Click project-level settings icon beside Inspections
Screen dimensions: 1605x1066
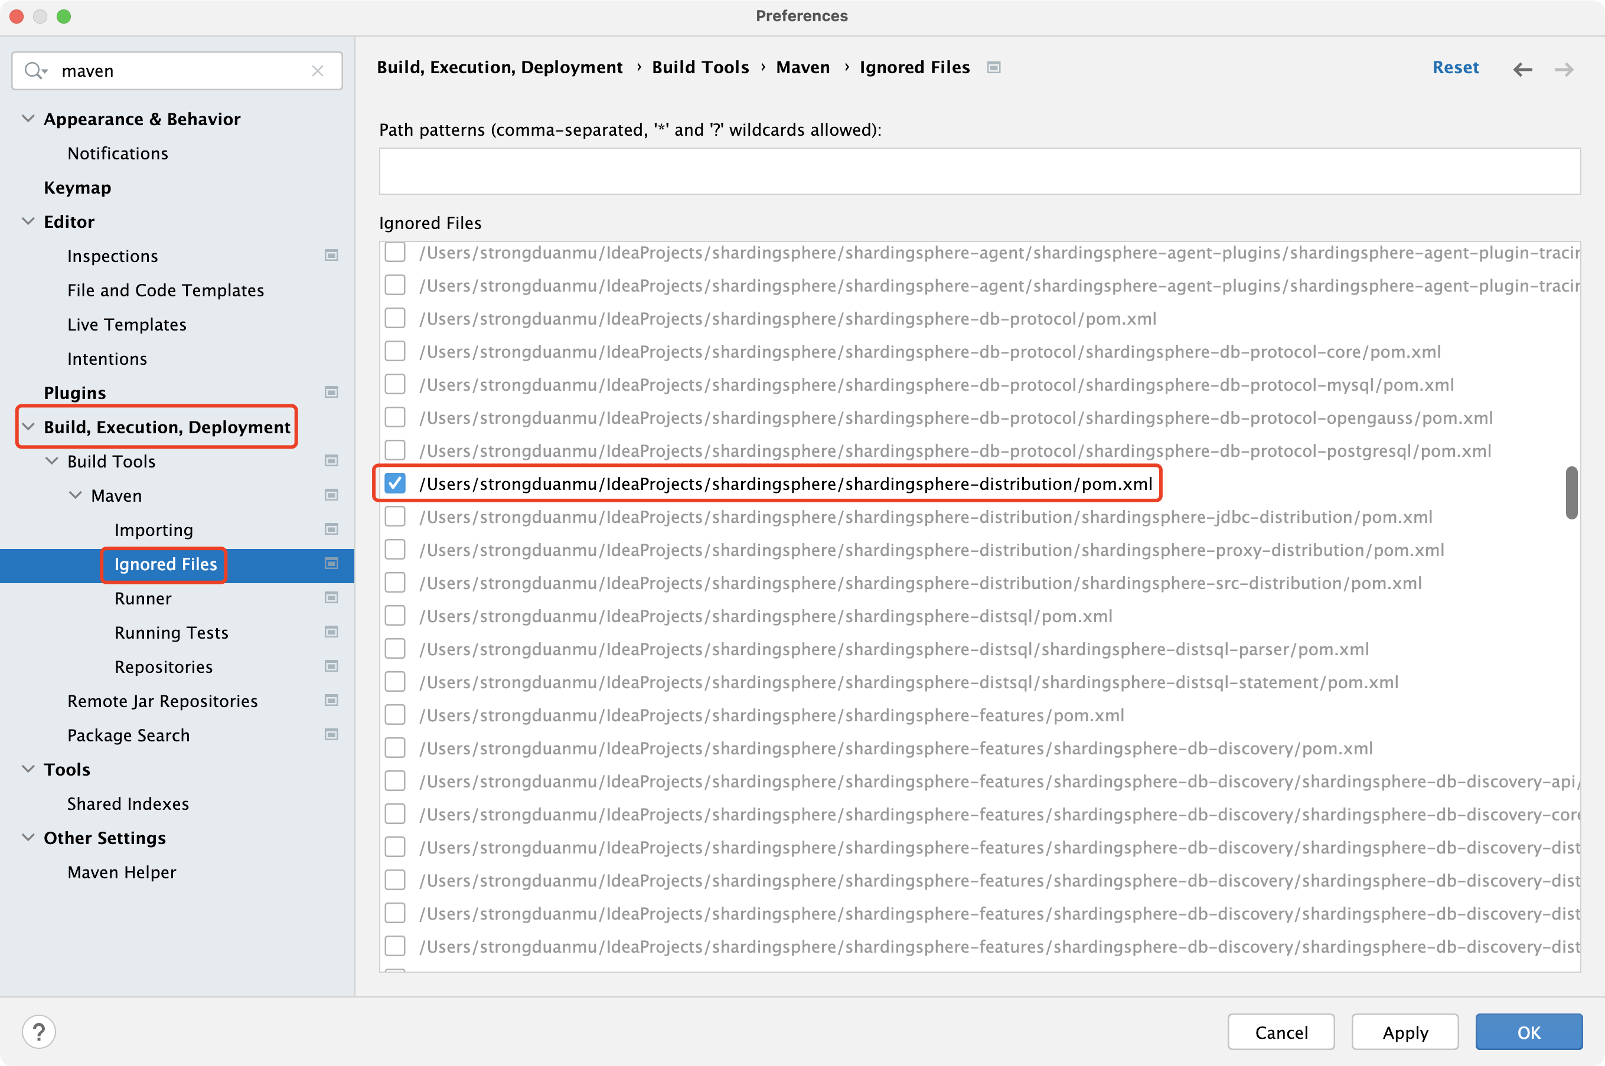click(331, 256)
